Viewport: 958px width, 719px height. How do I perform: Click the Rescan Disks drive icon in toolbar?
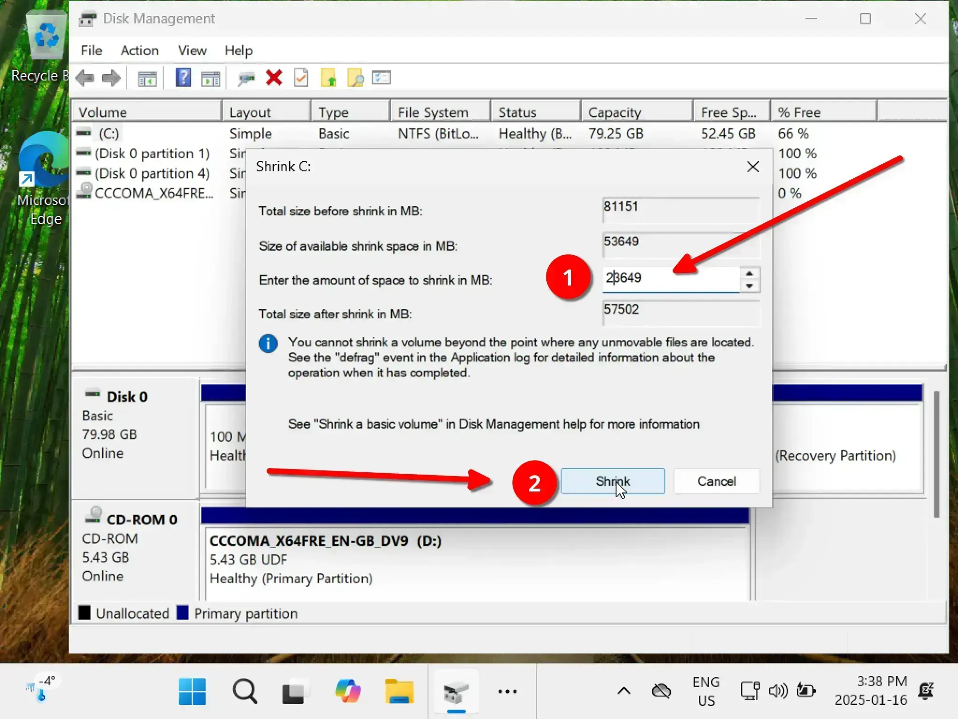(246, 79)
